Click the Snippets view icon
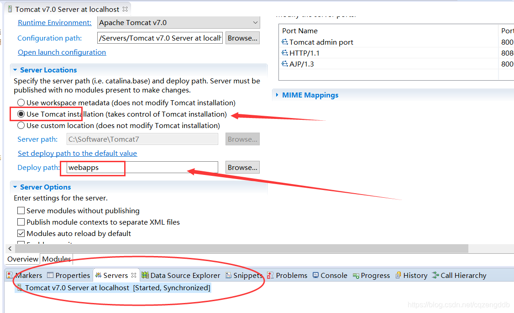Viewport: 514px width, 313px height. coord(229,275)
